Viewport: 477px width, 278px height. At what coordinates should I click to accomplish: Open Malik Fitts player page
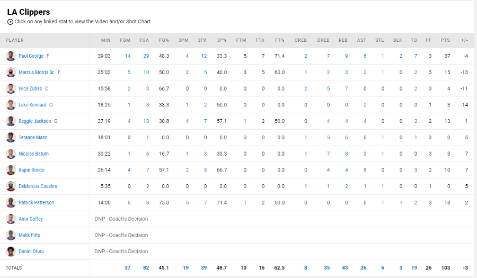[x=29, y=235]
